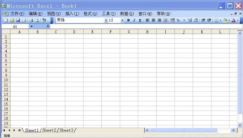Screen dimensions: 243x138
Task: Apply borders with the Borders icon
Action: coord(217,20)
